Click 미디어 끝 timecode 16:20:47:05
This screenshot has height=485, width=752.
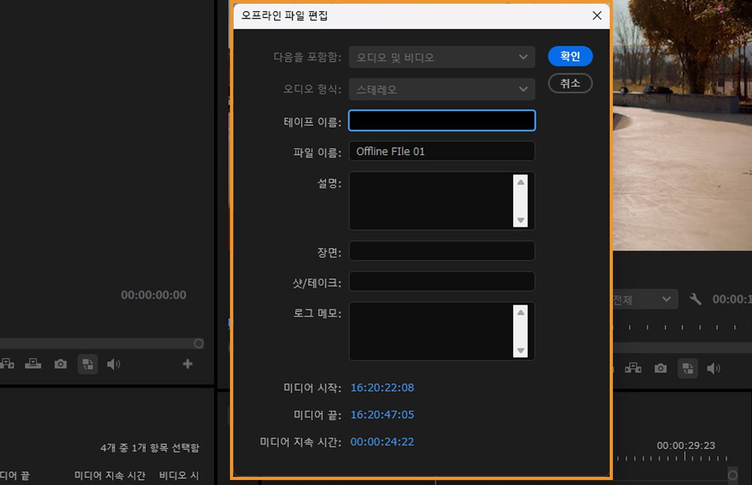pyautogui.click(x=382, y=414)
